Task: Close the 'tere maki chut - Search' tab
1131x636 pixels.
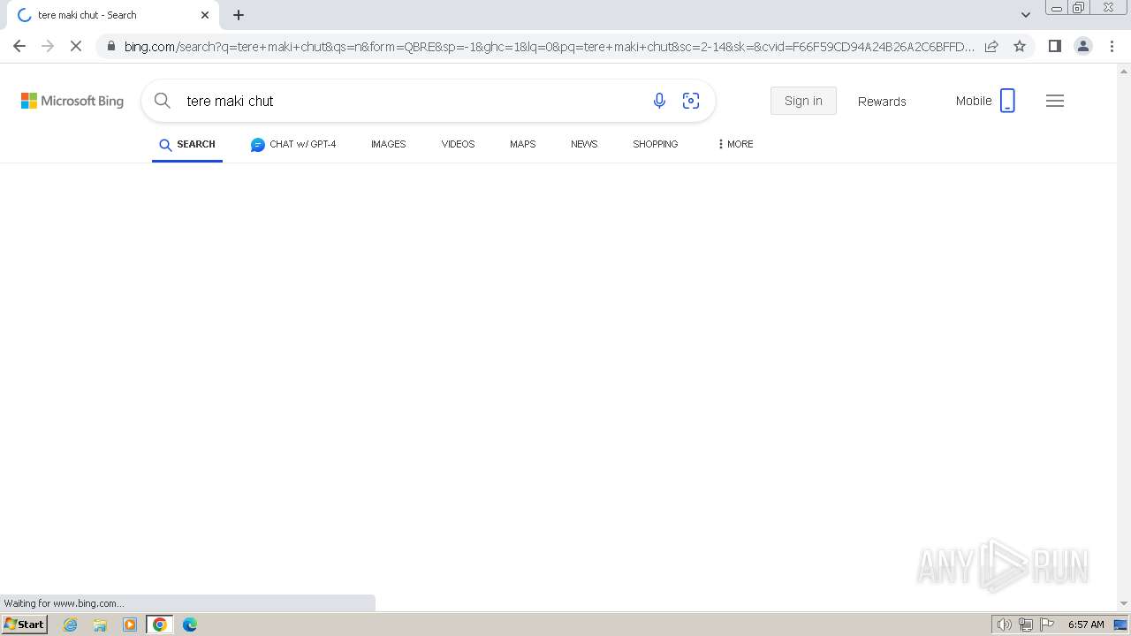Action: point(205,15)
